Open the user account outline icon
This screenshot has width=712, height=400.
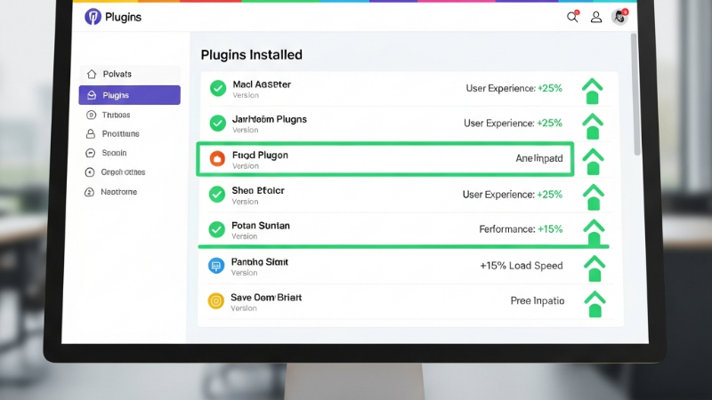(595, 17)
